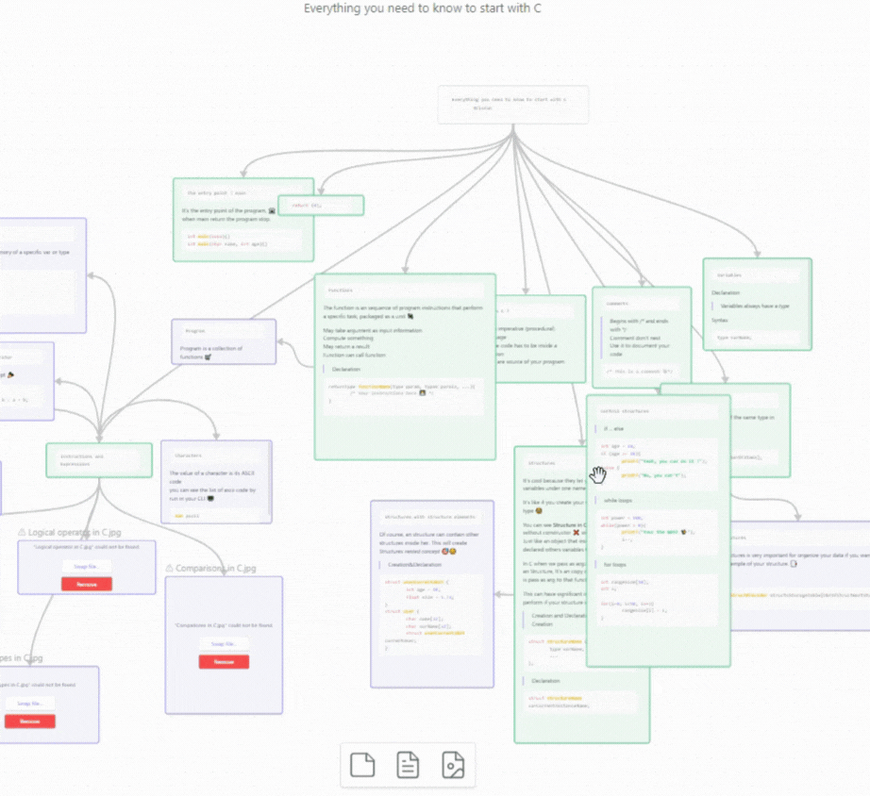870x796 pixels.
Task: Click the warning icon beside 'Logical operator in C.jpg'
Action: pyautogui.click(x=24, y=531)
